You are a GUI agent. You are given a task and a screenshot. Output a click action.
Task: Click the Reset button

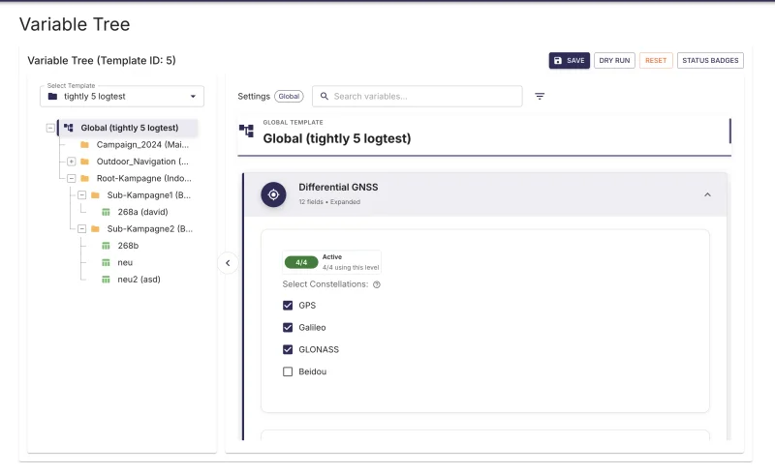pyautogui.click(x=656, y=60)
